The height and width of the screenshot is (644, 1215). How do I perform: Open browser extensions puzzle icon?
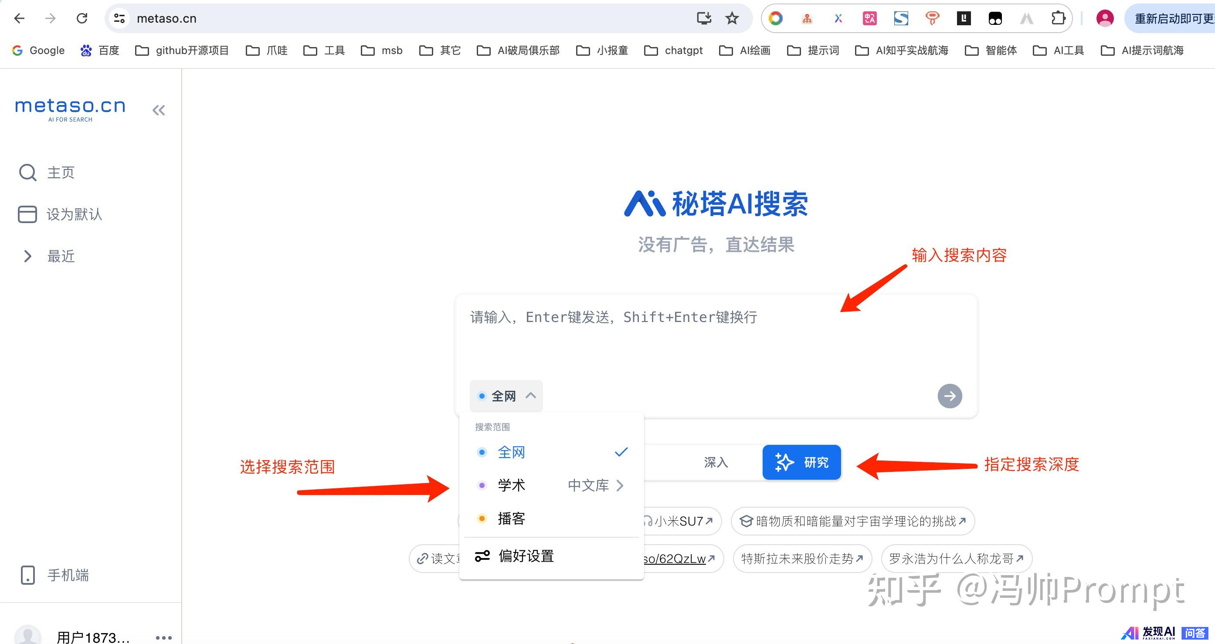[1058, 18]
